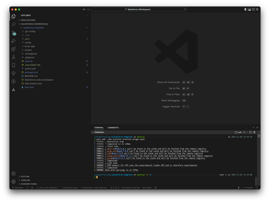Click Bitbucket: Josh Kukovec status item

[x=94, y=188]
